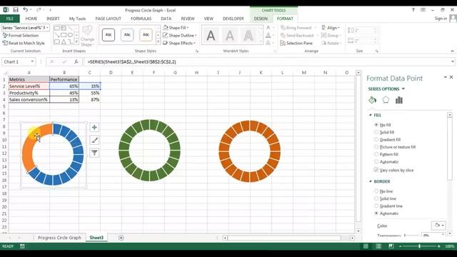This screenshot has height=257, width=457.
Task: Click the Selection Pane button
Action: 296,43
